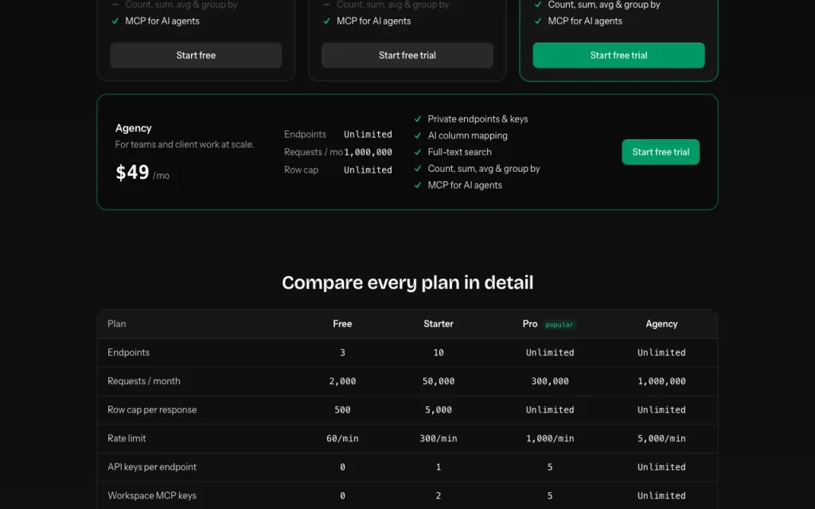
Task: Start the Agency plan free trial
Action: [x=661, y=152]
